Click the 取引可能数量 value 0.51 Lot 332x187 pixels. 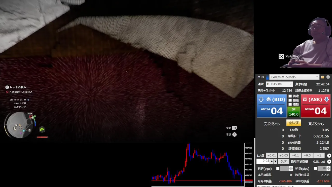319,162
